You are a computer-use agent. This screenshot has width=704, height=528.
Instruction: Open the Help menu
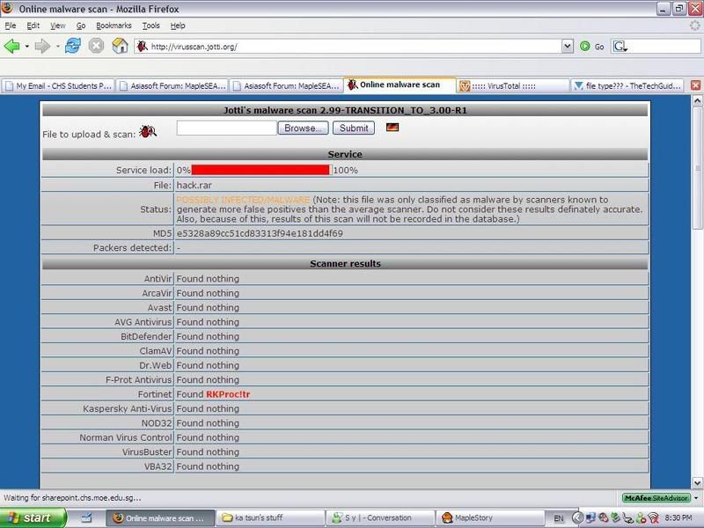point(178,26)
